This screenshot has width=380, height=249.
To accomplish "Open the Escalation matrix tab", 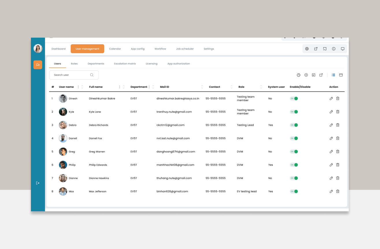I will point(125,64).
